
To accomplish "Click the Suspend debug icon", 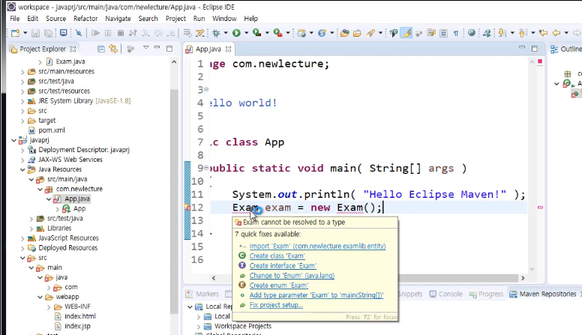I will coord(108,33).
